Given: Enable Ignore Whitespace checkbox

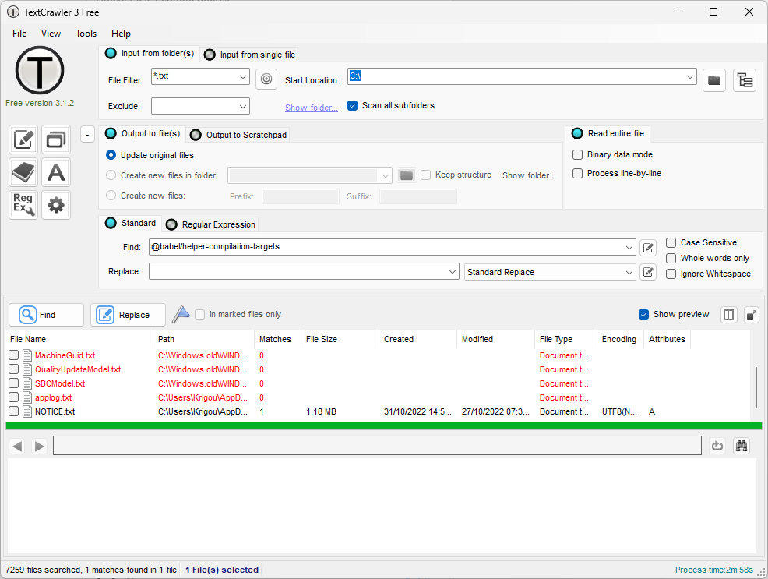Looking at the screenshot, I should pos(671,274).
